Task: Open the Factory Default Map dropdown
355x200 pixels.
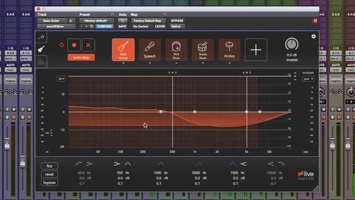Action: coord(149,21)
